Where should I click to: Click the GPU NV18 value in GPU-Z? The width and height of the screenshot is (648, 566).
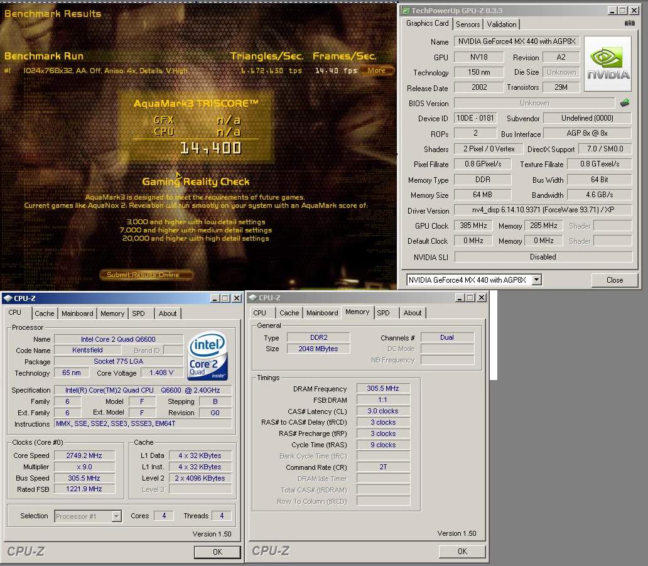point(478,57)
